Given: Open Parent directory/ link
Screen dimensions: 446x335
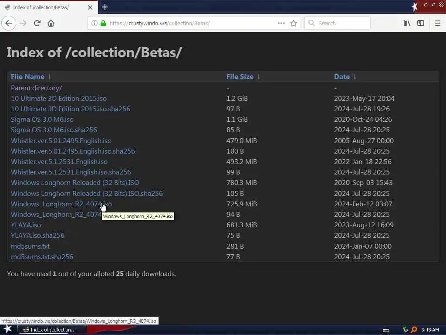Looking at the screenshot, I should coord(37,88).
